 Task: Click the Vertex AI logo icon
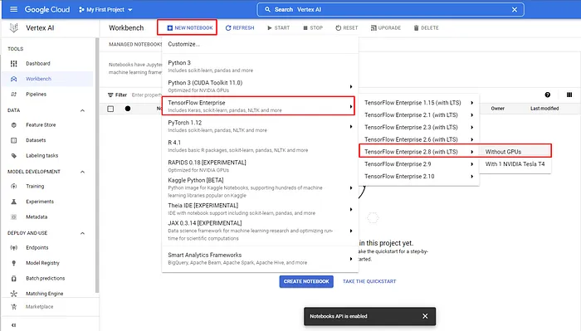point(14,27)
